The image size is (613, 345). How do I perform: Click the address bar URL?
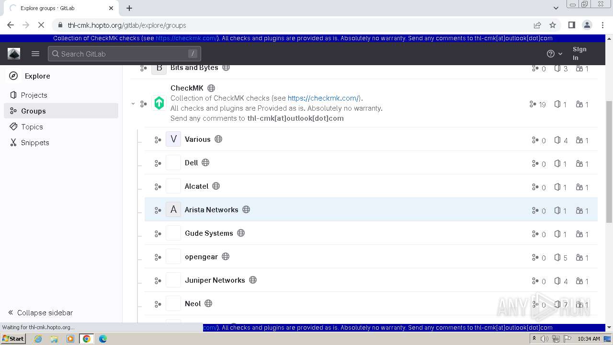(127, 25)
